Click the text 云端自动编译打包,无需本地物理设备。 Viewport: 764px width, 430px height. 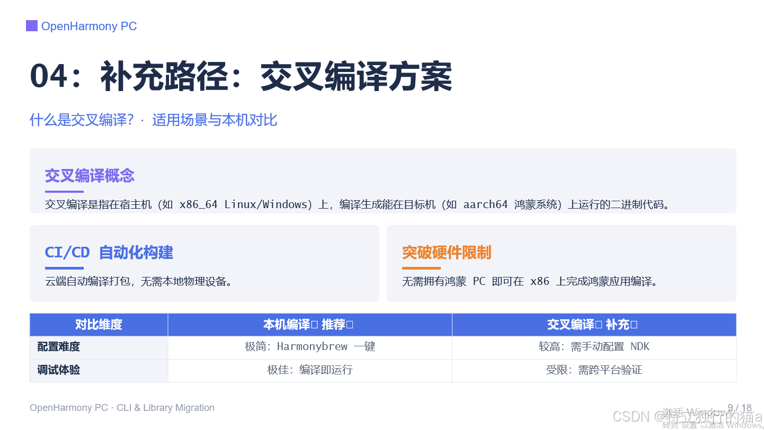point(139,281)
